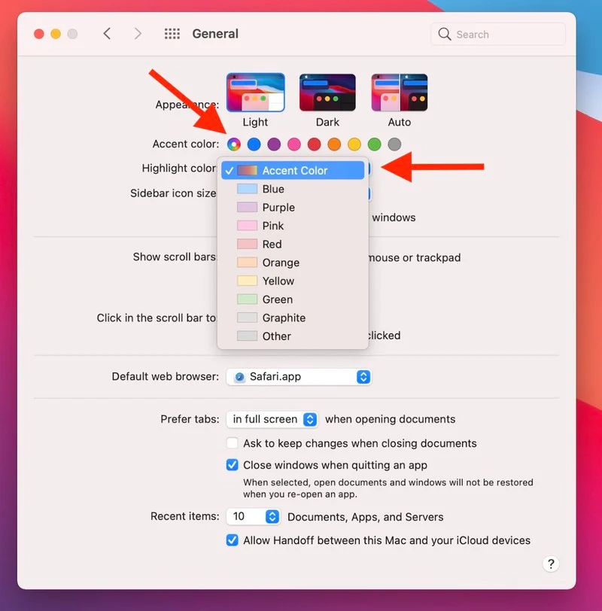Click the help question mark button
Screen dimensions: 602x611
pyautogui.click(x=551, y=564)
